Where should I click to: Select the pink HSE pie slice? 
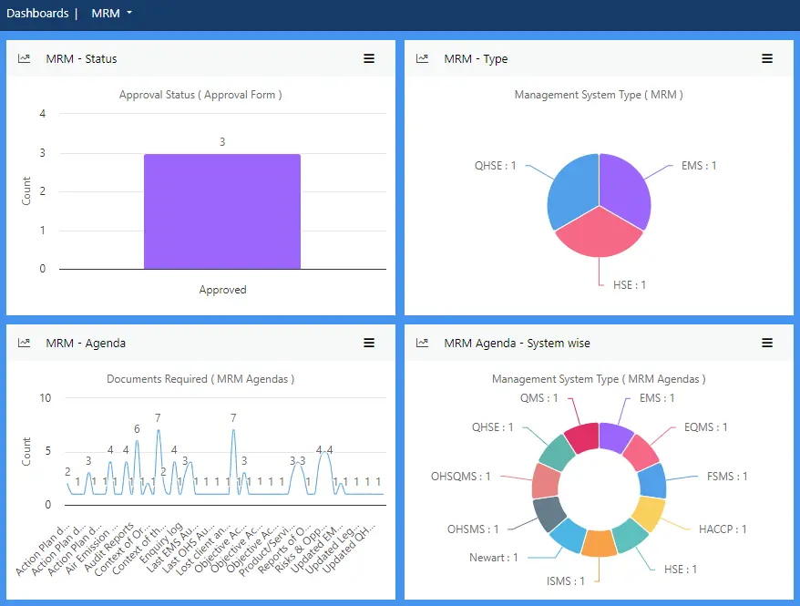[598, 232]
